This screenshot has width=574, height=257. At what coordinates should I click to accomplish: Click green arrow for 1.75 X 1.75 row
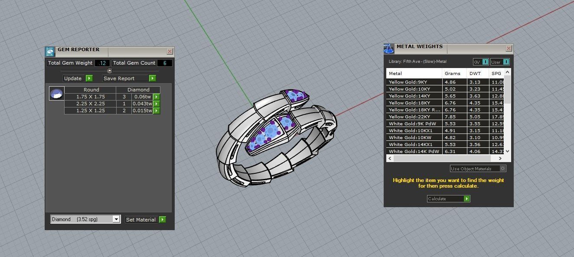[157, 97]
